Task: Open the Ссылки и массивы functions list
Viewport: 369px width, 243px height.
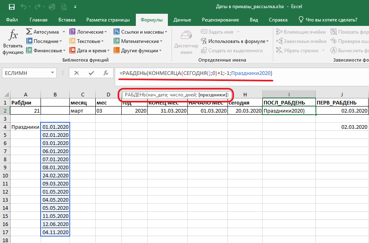Action: point(140,32)
